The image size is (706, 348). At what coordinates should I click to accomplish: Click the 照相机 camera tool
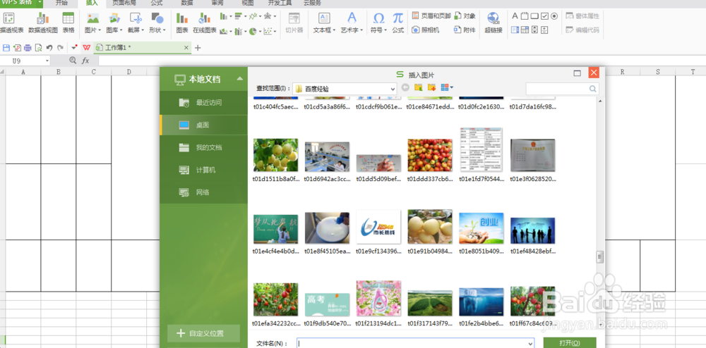click(426, 30)
